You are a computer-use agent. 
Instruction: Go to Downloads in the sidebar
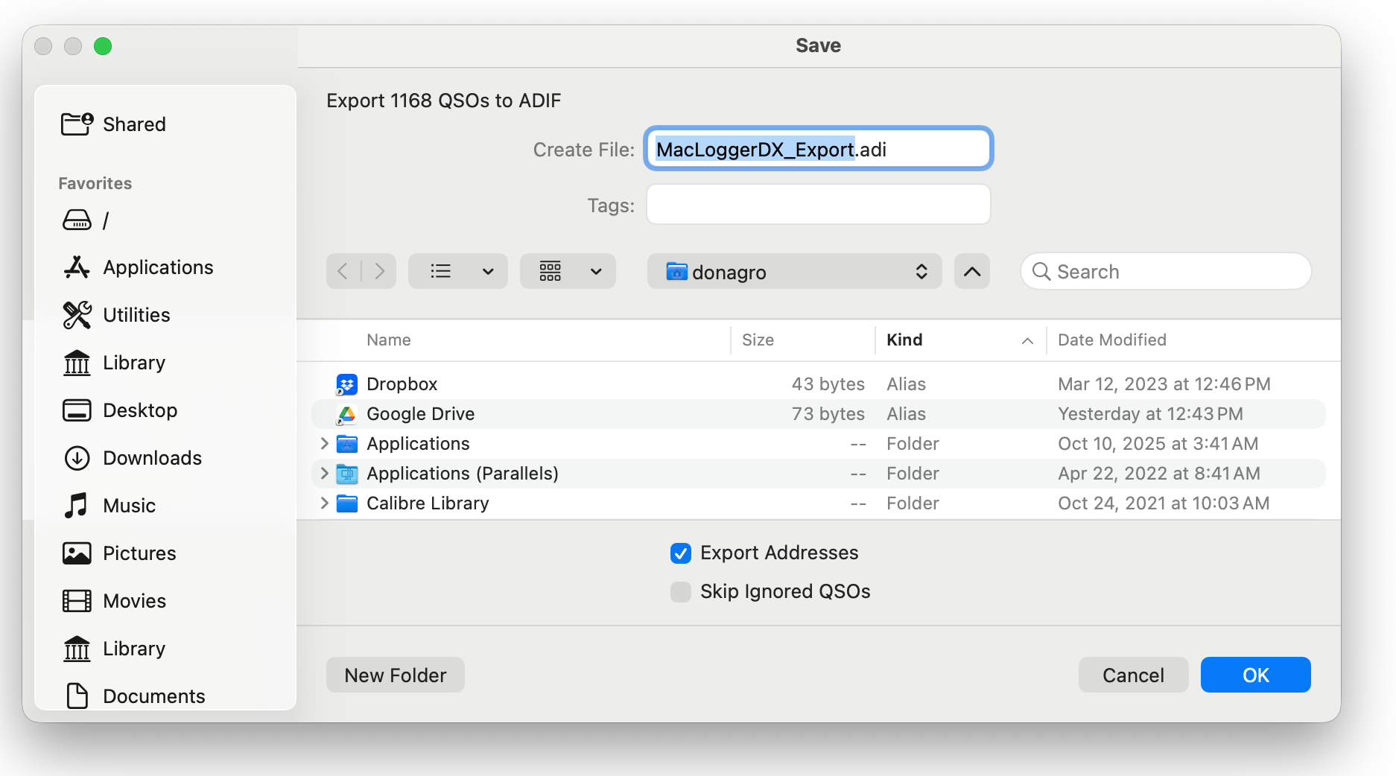151,458
